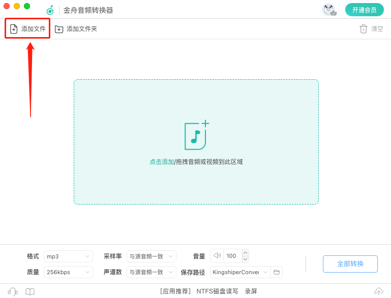
Task: Click the volume value field showing 100
Action: (x=232, y=256)
